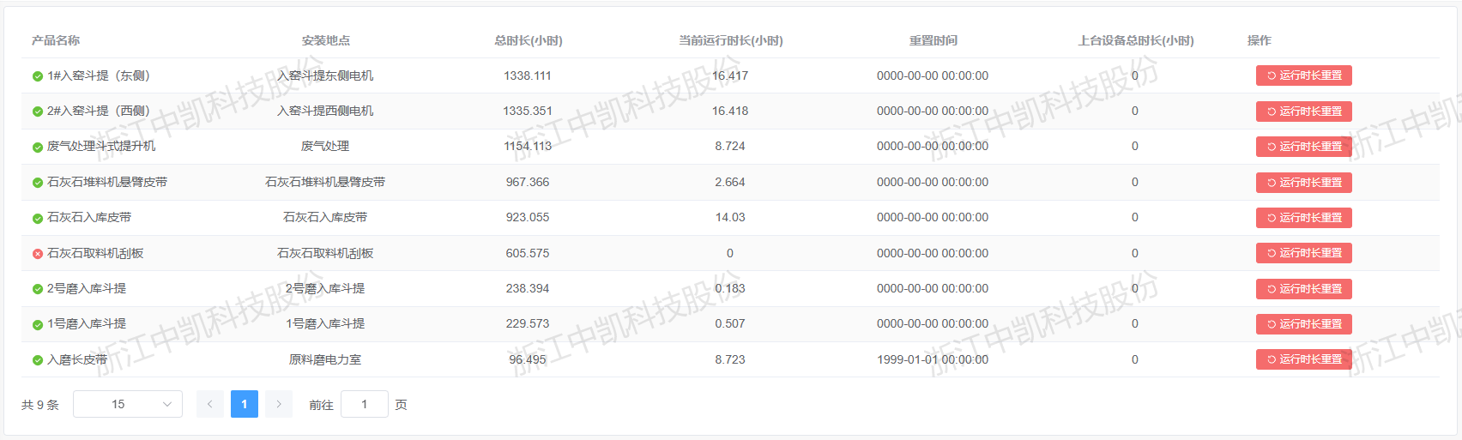Reset runtime for 1号磨入库斗提 row
1462x440 pixels.
1303,324
